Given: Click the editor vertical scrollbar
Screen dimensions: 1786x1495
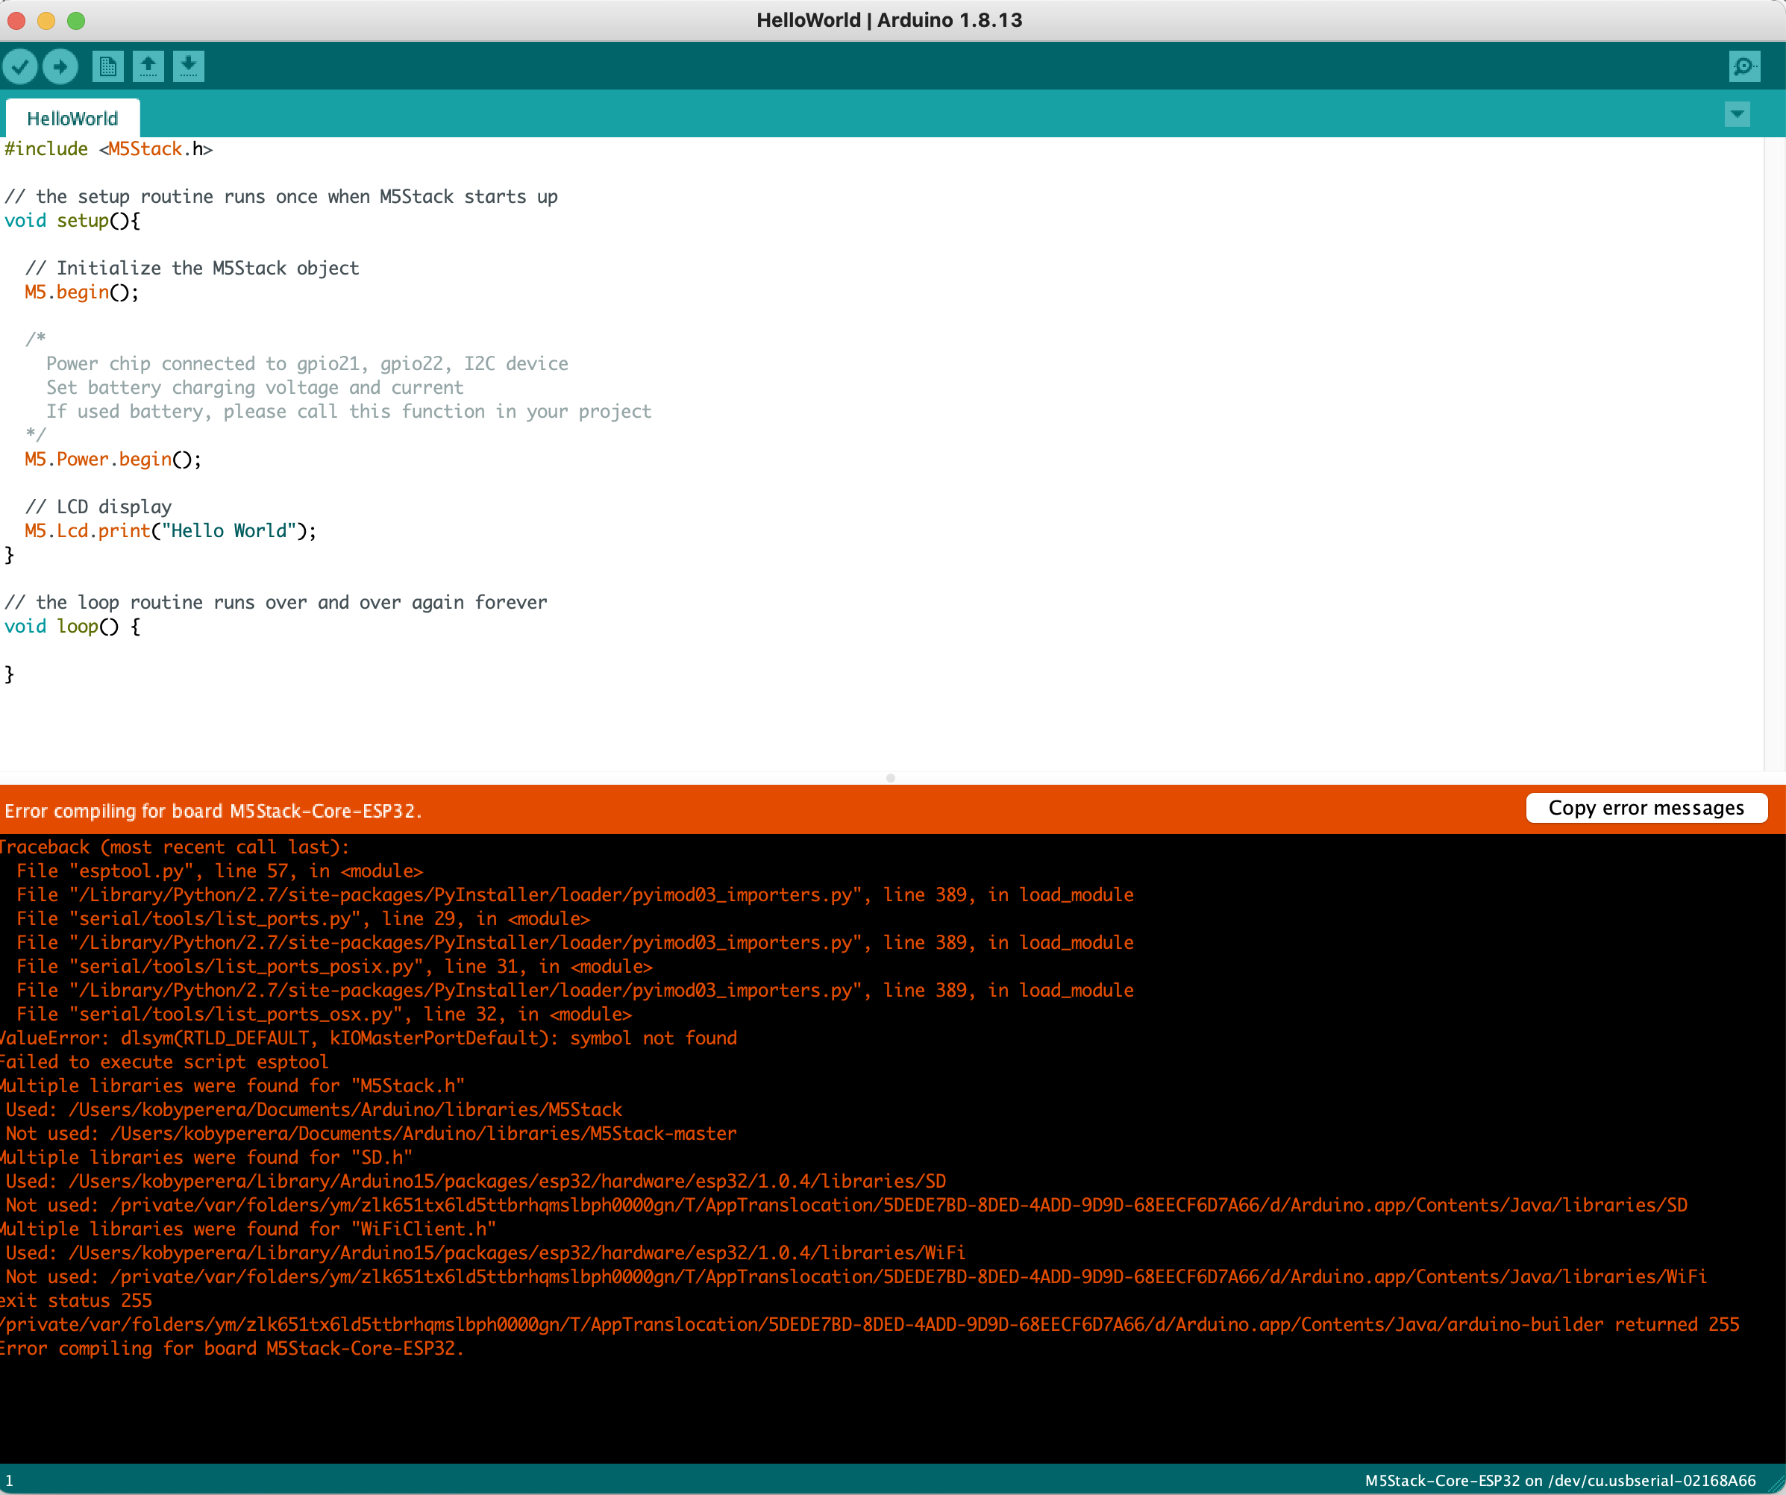Looking at the screenshot, I should tap(1774, 454).
